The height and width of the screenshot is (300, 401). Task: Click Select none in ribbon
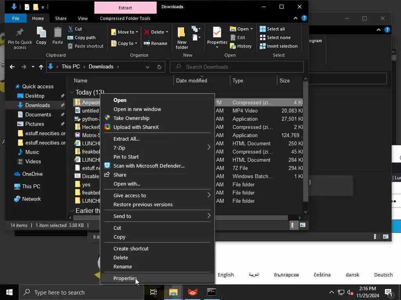click(x=275, y=37)
